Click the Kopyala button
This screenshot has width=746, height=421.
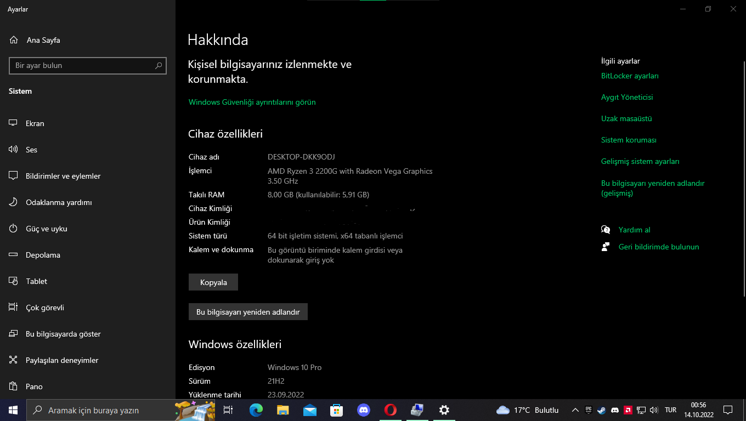(x=213, y=282)
